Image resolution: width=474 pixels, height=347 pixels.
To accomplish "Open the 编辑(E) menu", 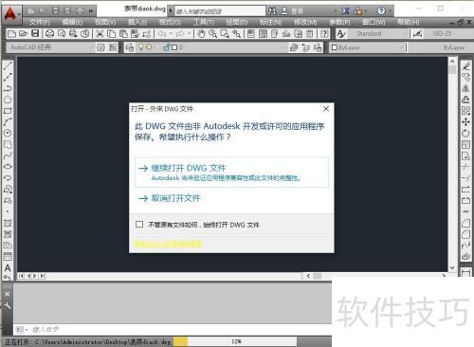I will point(72,22).
